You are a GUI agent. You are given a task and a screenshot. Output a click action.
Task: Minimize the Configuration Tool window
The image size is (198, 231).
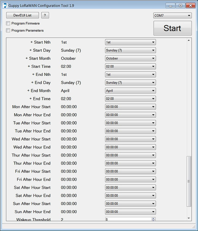click(170, 6)
